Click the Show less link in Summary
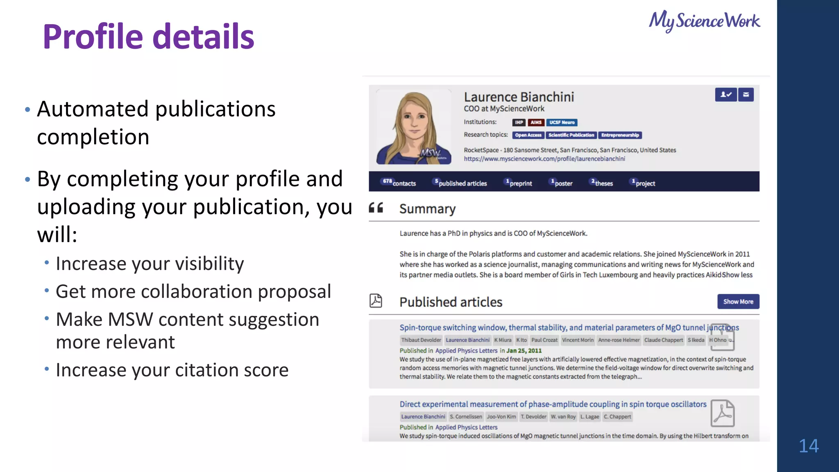Screen dimensions: 839x472 [737, 275]
